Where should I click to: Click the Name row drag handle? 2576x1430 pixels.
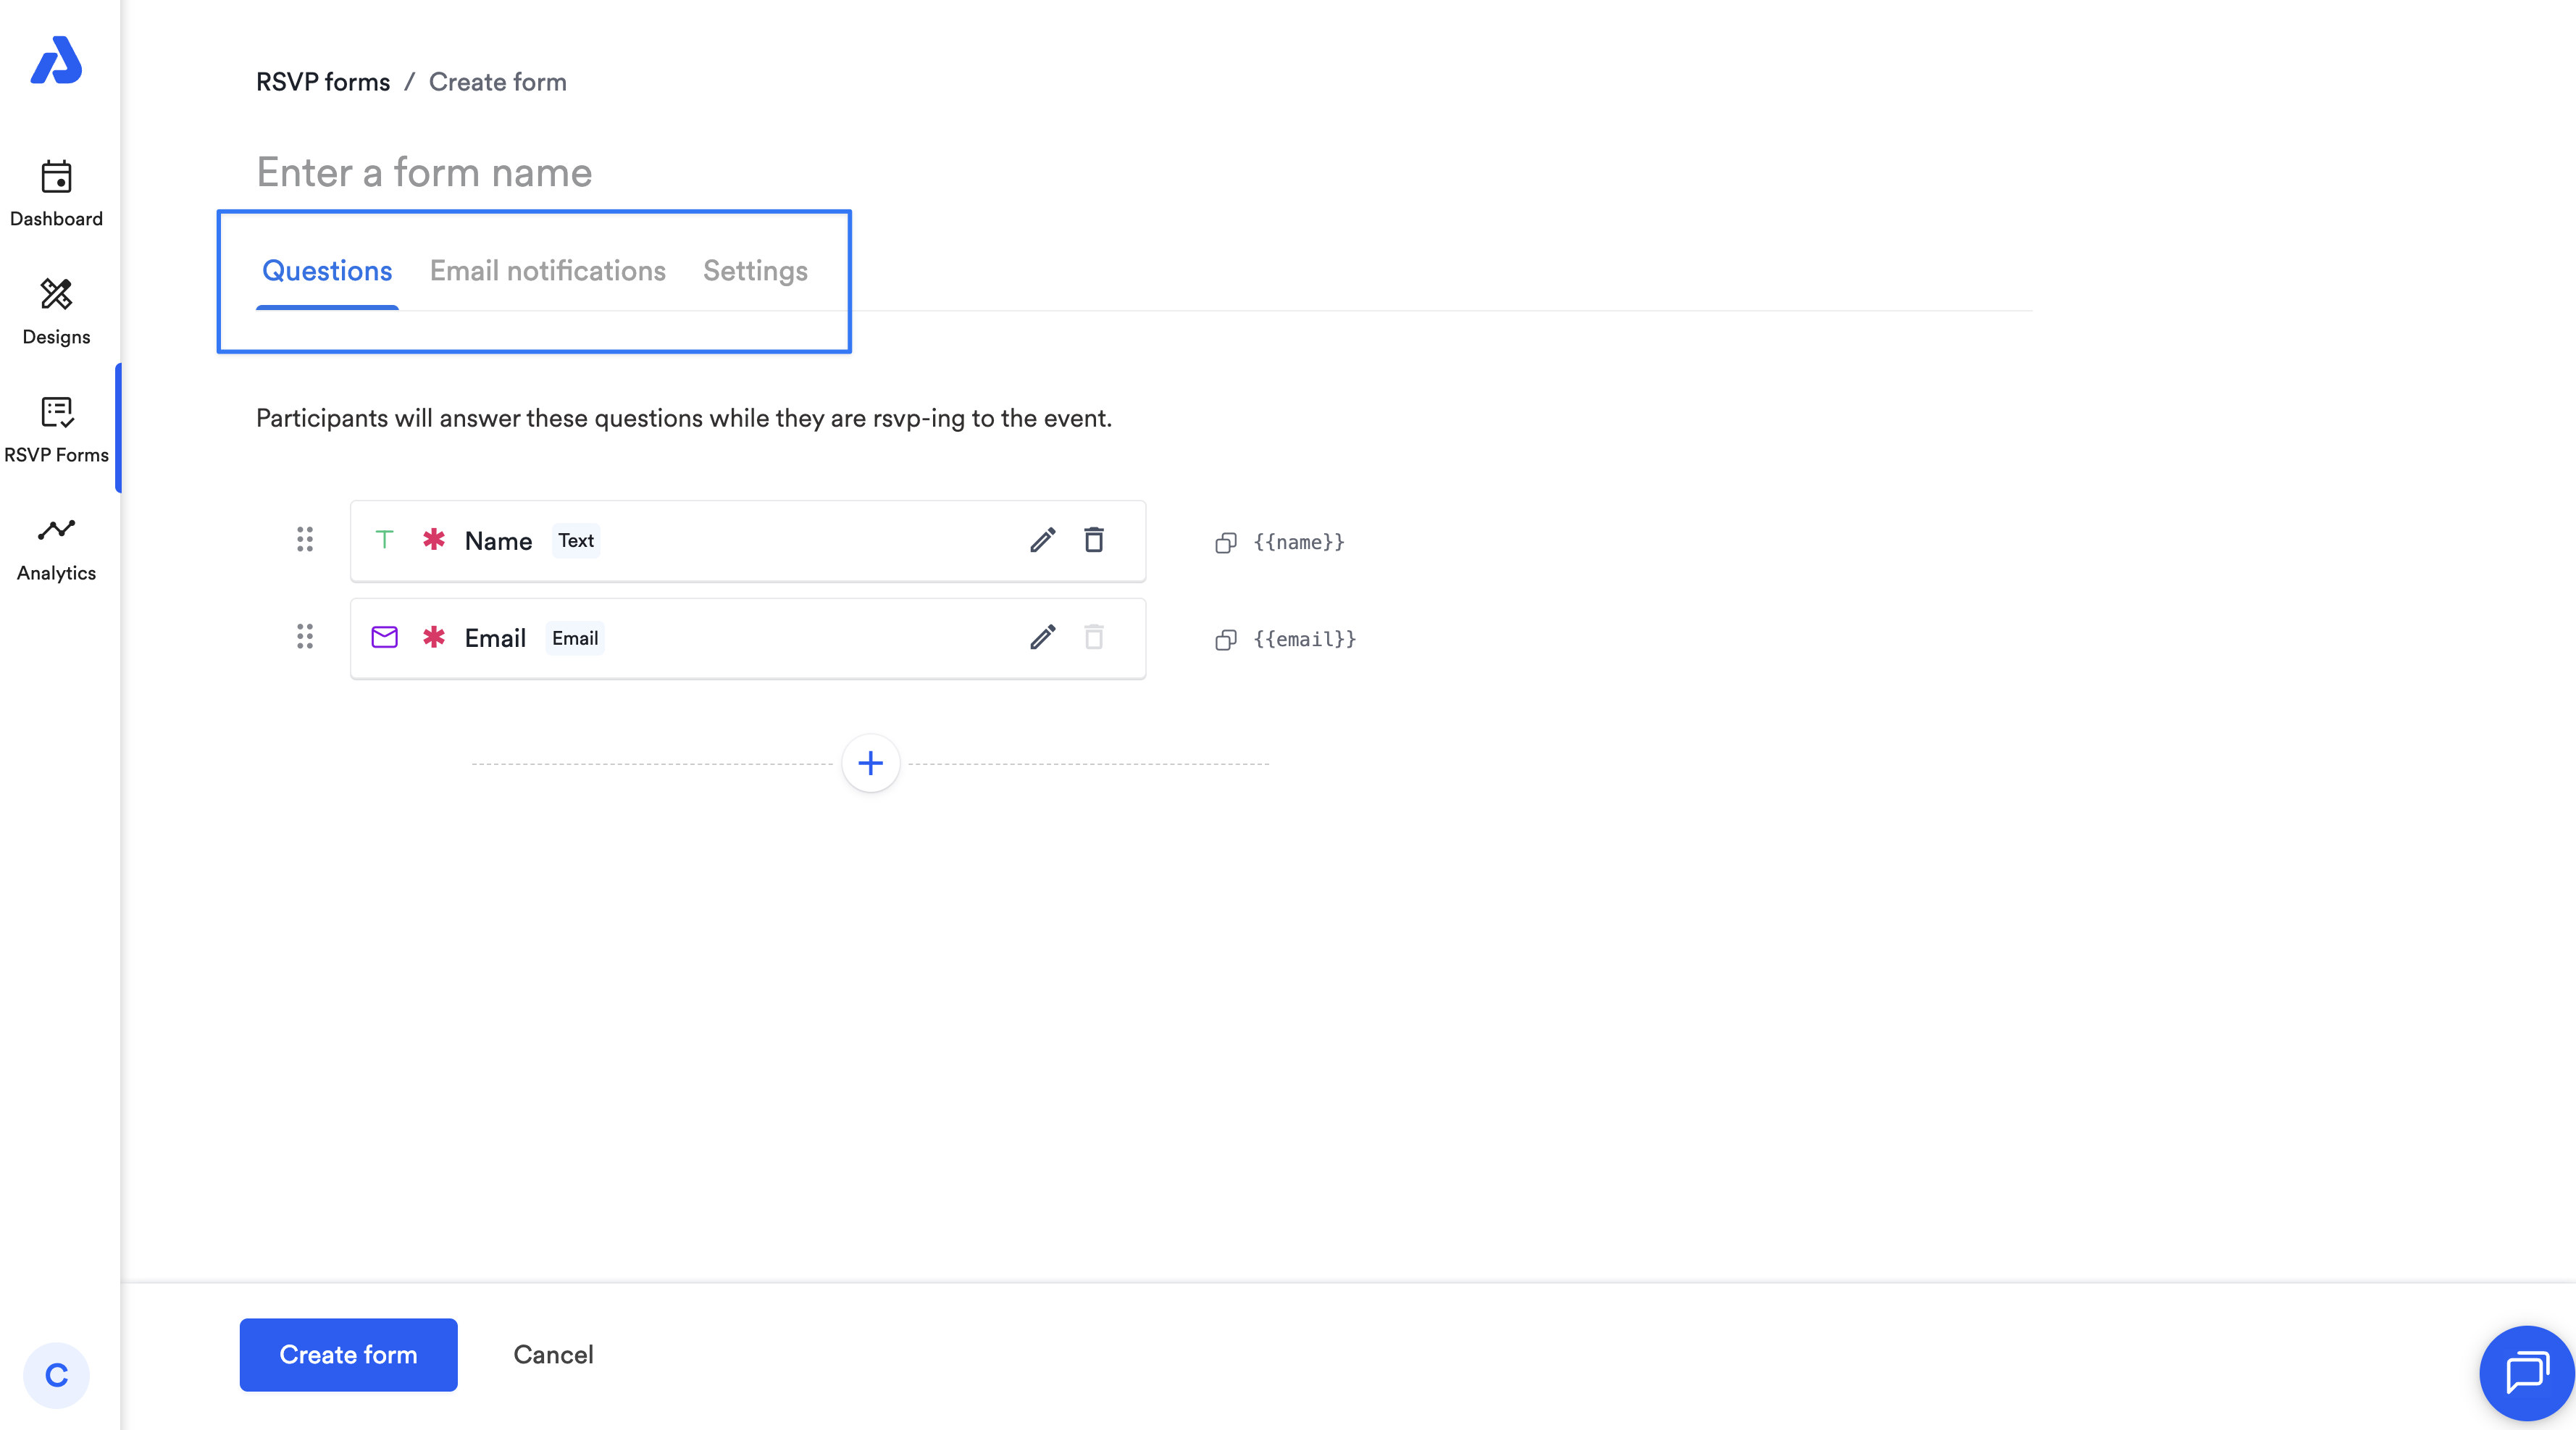pyautogui.click(x=305, y=540)
